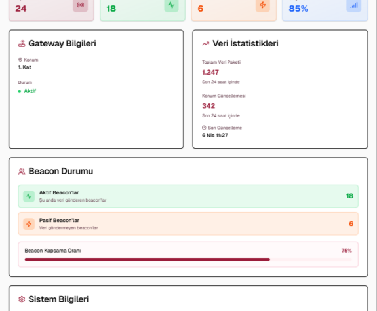Viewport: 377px width, 311px height.
Task: Click the gear icon next to Sistem Bilgileri
Action: (22, 299)
